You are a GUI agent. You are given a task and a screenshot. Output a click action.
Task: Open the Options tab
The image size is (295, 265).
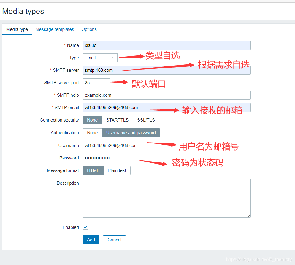pyautogui.click(x=89, y=29)
